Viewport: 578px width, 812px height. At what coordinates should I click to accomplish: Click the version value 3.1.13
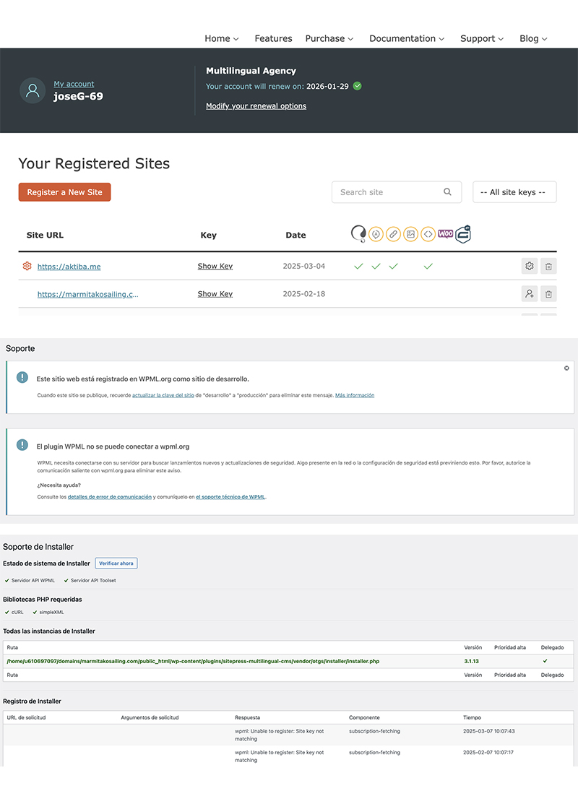pyautogui.click(x=471, y=661)
